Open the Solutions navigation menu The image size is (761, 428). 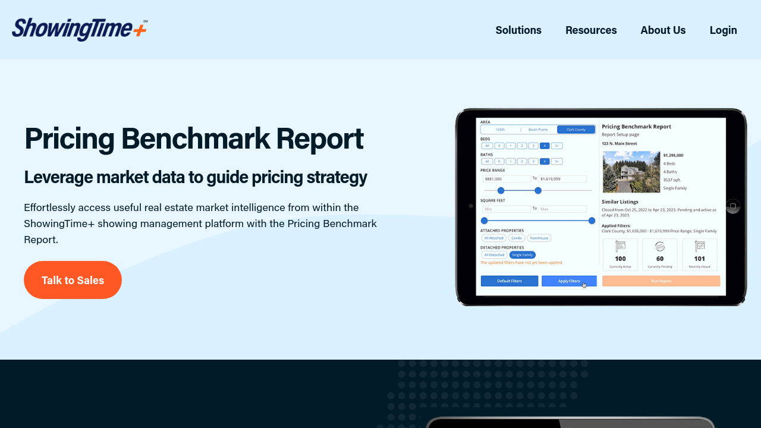pos(518,30)
